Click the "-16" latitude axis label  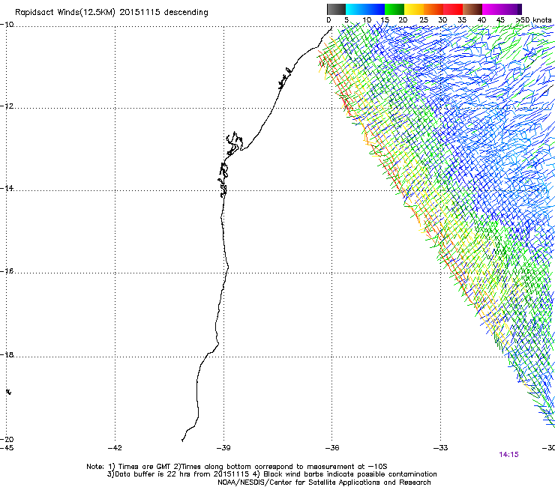(x=7, y=271)
